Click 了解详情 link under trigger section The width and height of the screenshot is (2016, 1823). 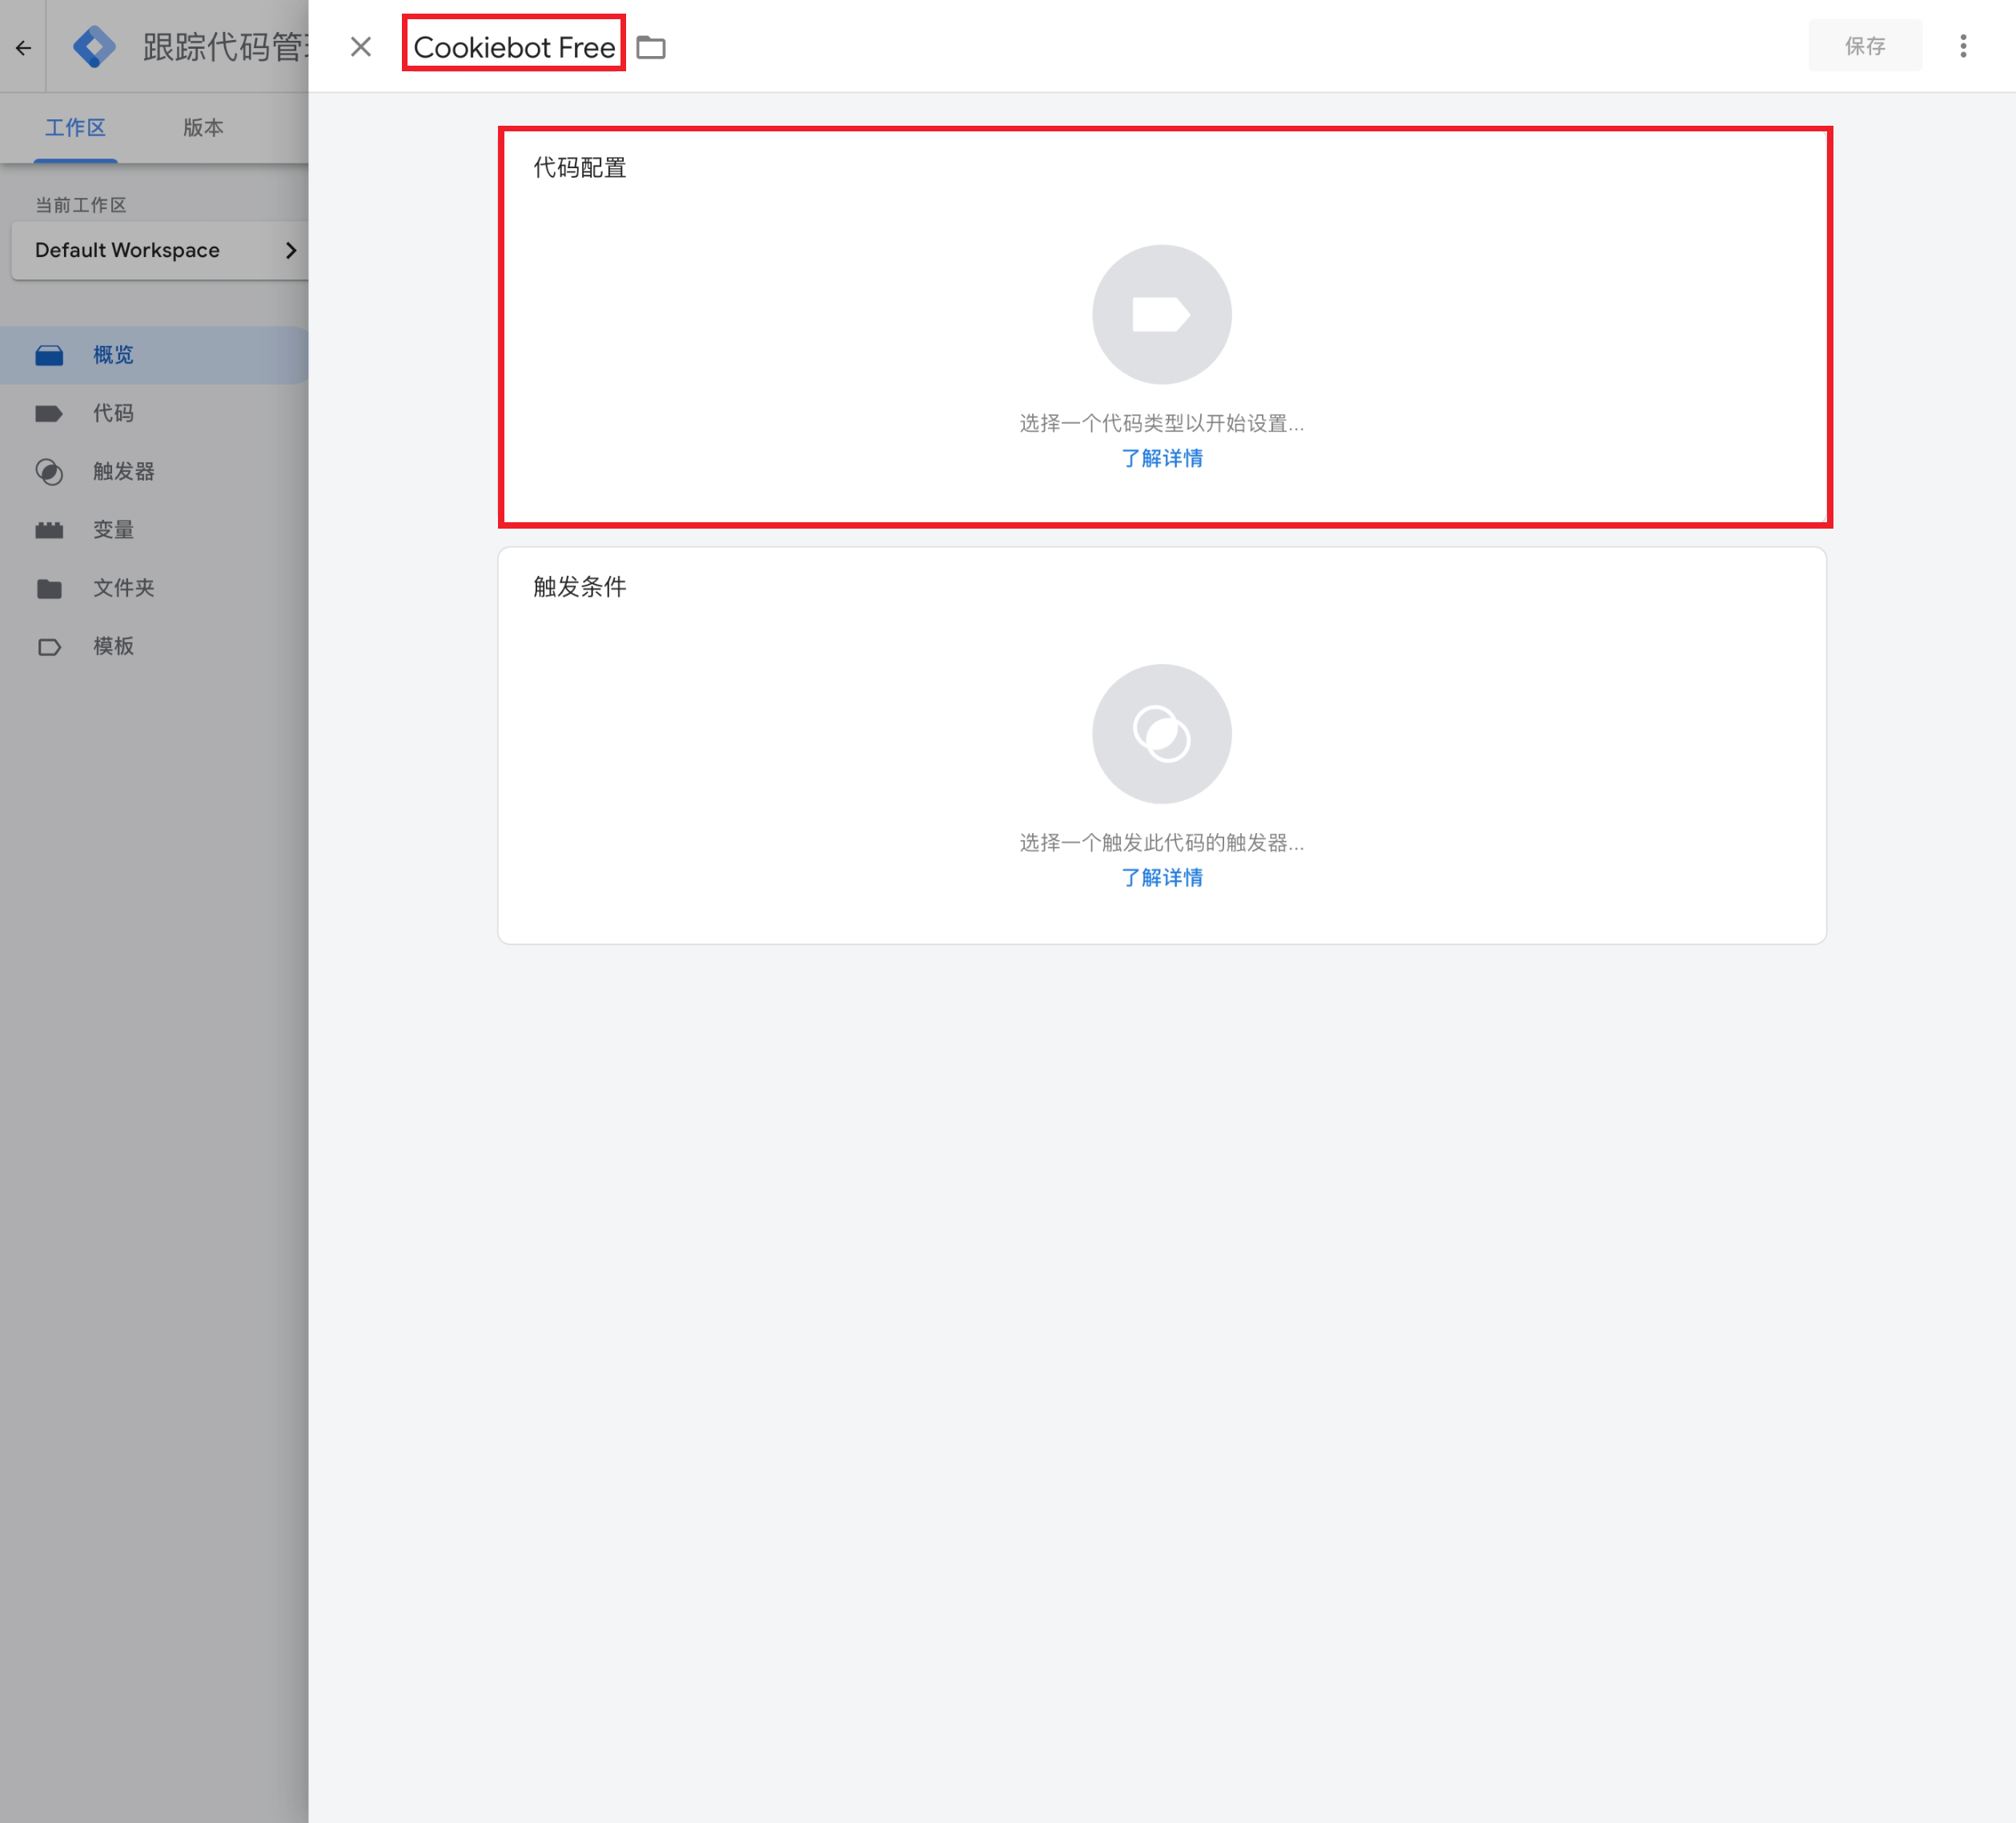click(1161, 878)
